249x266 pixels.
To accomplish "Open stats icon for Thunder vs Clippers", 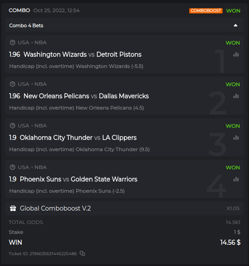I will coord(236,138).
